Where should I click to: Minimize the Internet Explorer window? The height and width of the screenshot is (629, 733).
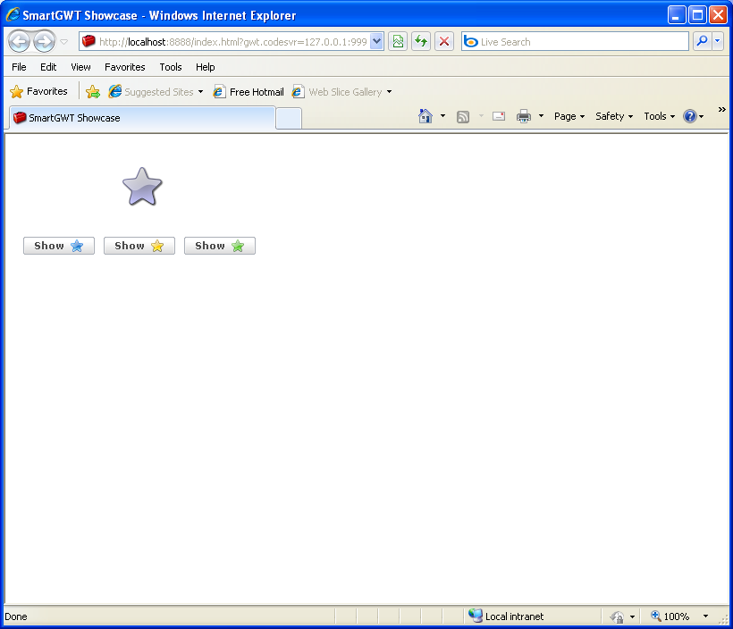676,15
